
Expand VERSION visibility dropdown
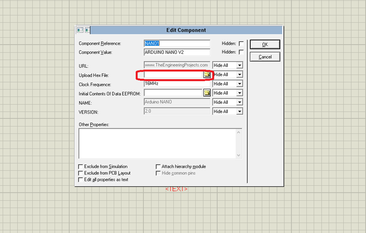[239, 111]
